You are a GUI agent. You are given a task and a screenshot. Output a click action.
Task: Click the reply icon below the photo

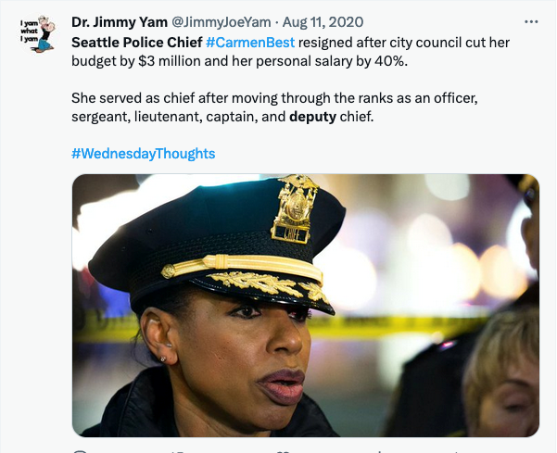80,451
